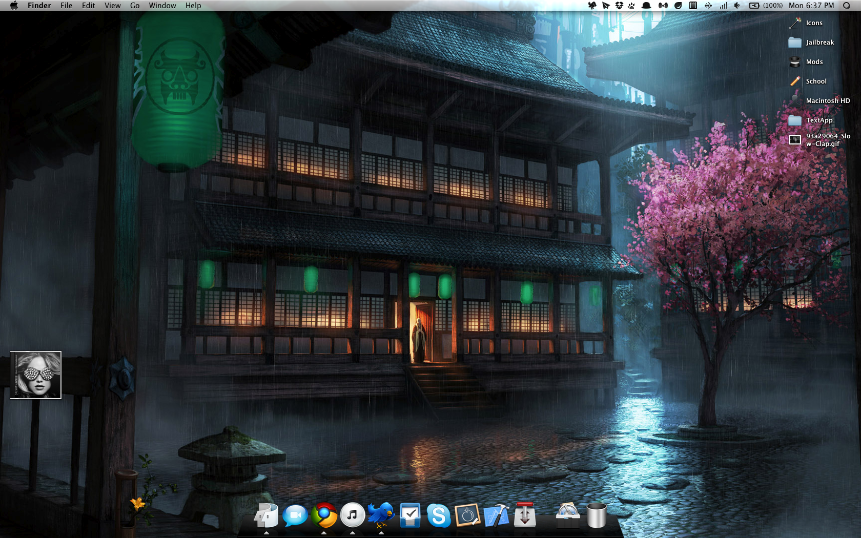Open the blue Twitter bird app

click(381, 515)
